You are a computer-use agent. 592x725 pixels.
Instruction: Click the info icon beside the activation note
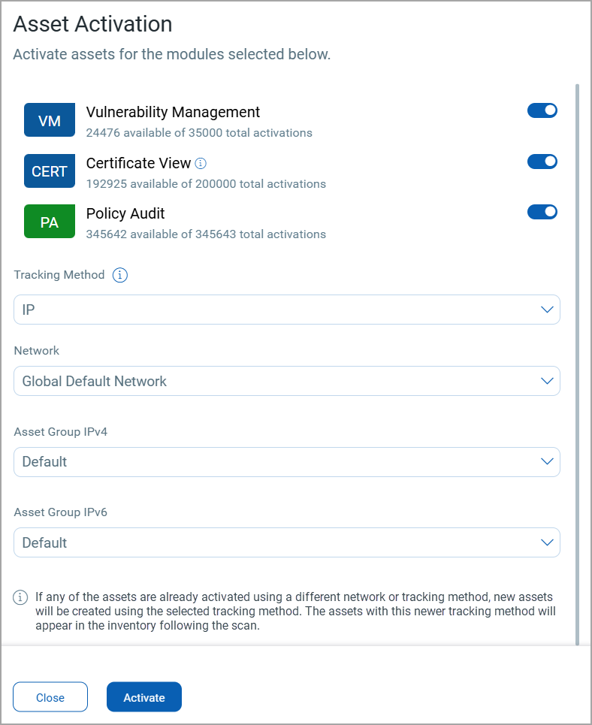tap(21, 598)
